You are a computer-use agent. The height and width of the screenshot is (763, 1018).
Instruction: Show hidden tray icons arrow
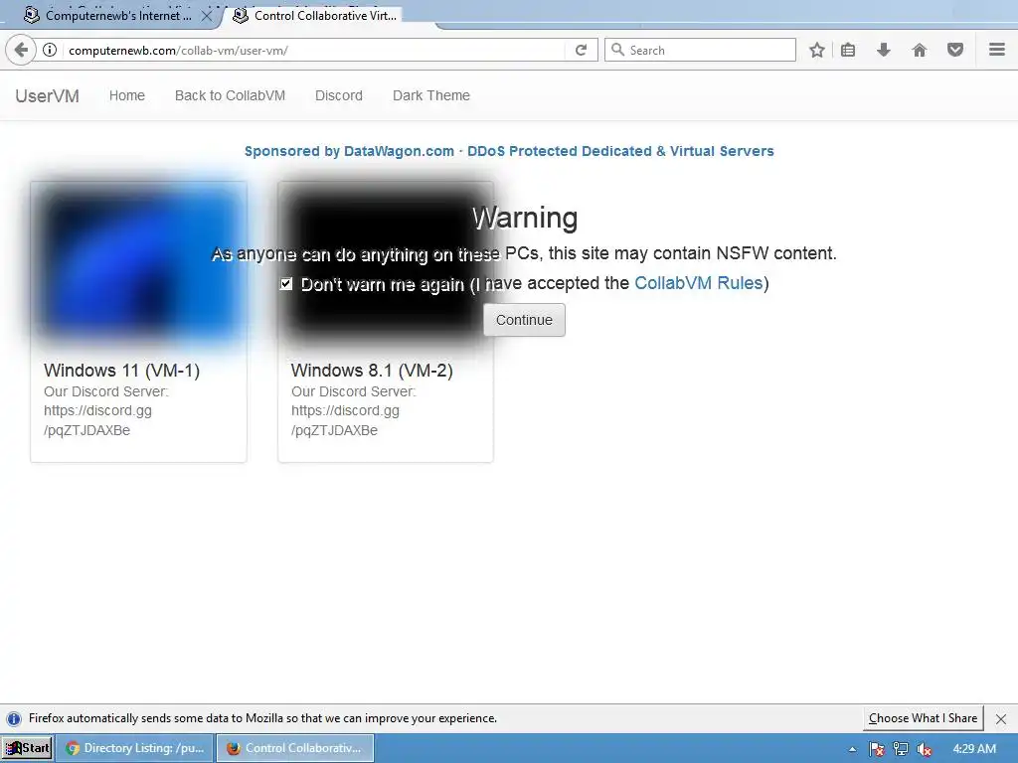[x=852, y=749]
